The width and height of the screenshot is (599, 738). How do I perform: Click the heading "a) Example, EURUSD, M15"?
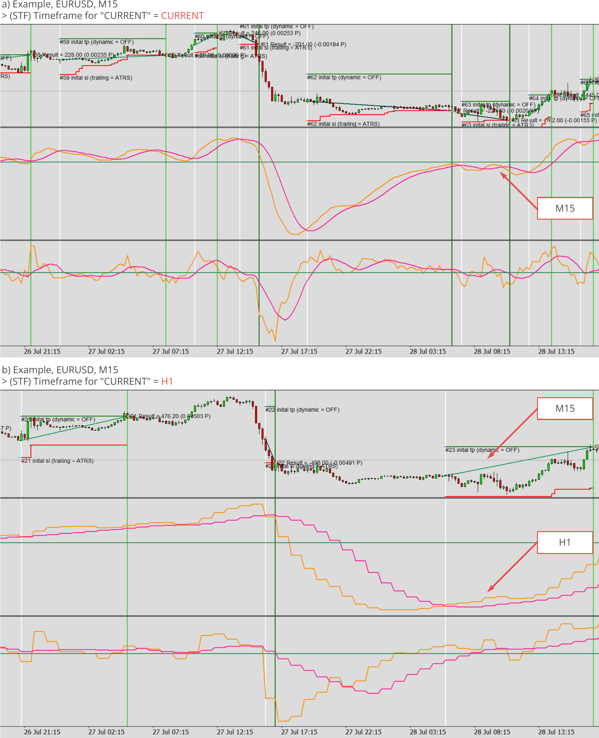[x=60, y=4]
